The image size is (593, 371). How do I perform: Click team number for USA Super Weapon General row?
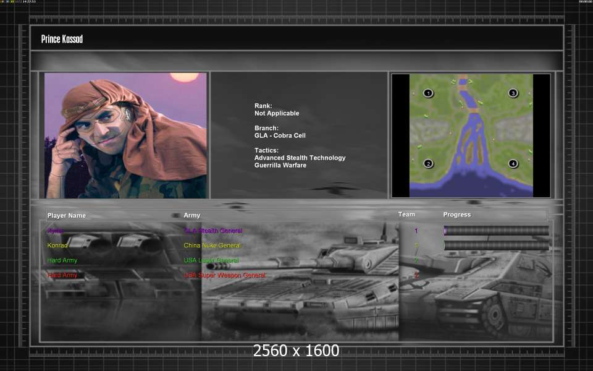(x=416, y=275)
